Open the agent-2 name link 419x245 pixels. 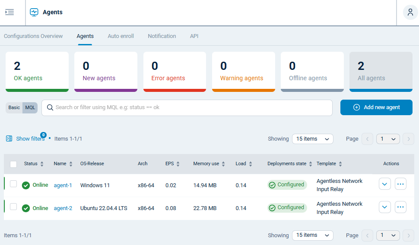point(63,208)
